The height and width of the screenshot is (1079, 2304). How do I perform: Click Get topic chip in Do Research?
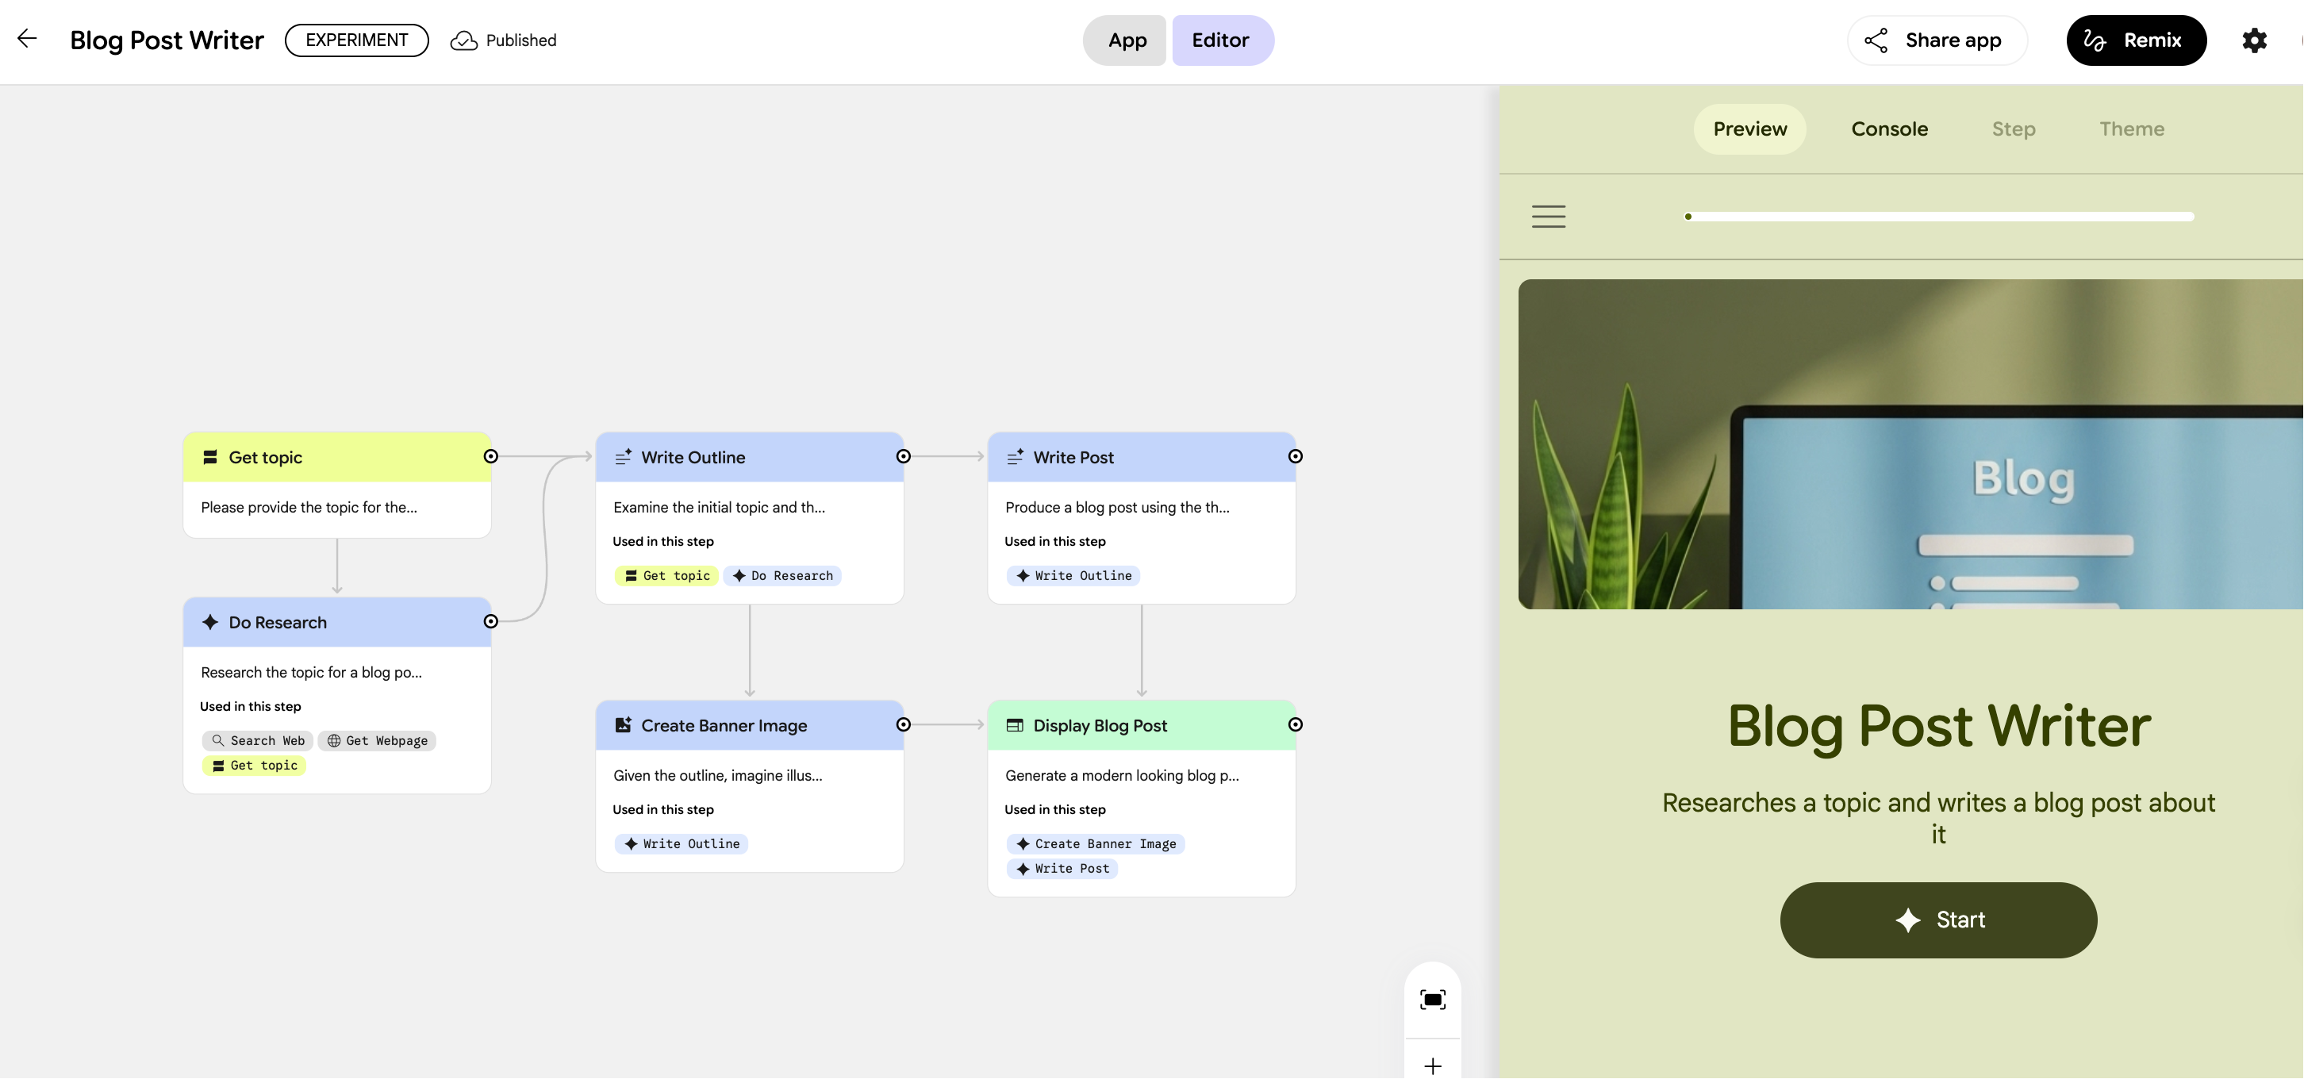pos(254,765)
